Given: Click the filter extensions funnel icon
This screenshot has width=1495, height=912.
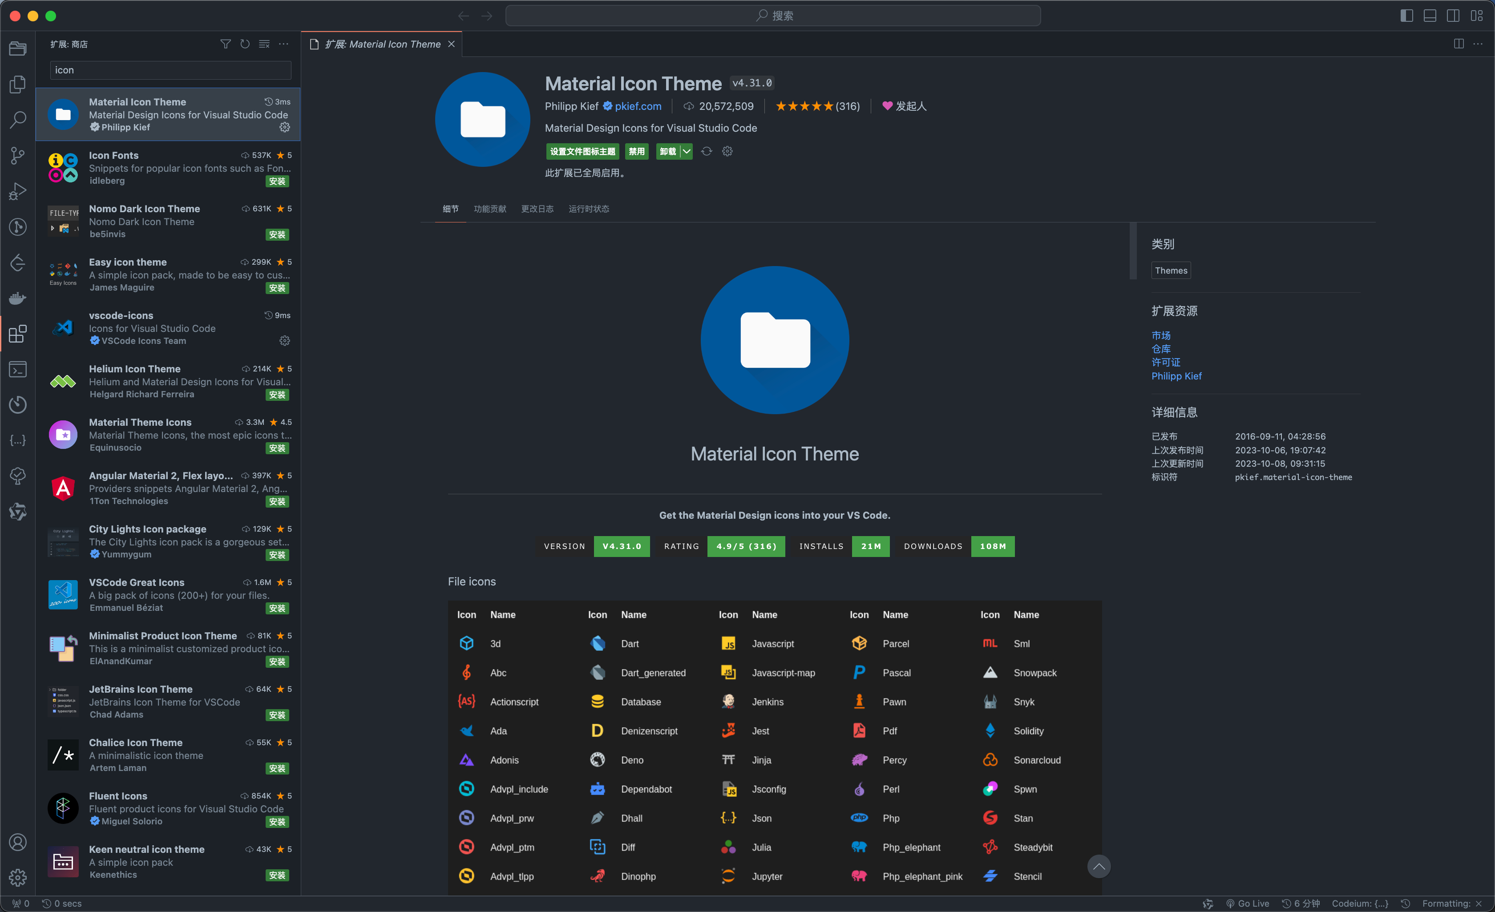Looking at the screenshot, I should pyautogui.click(x=225, y=44).
